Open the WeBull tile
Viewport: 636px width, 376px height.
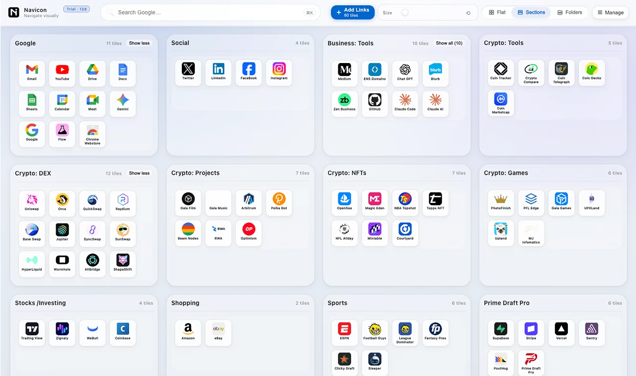coord(92,333)
